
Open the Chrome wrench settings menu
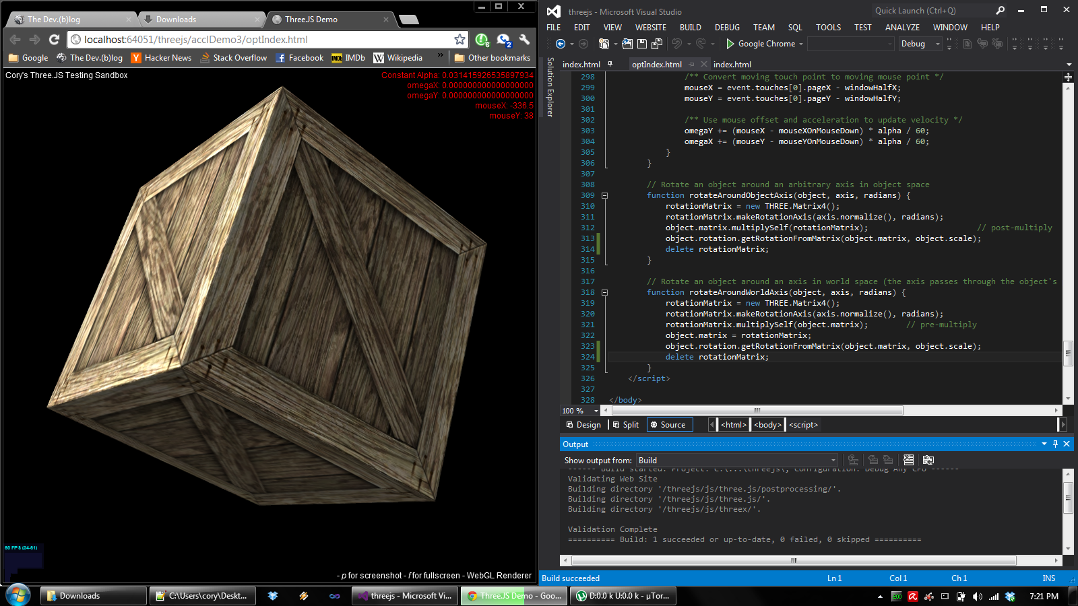524,40
